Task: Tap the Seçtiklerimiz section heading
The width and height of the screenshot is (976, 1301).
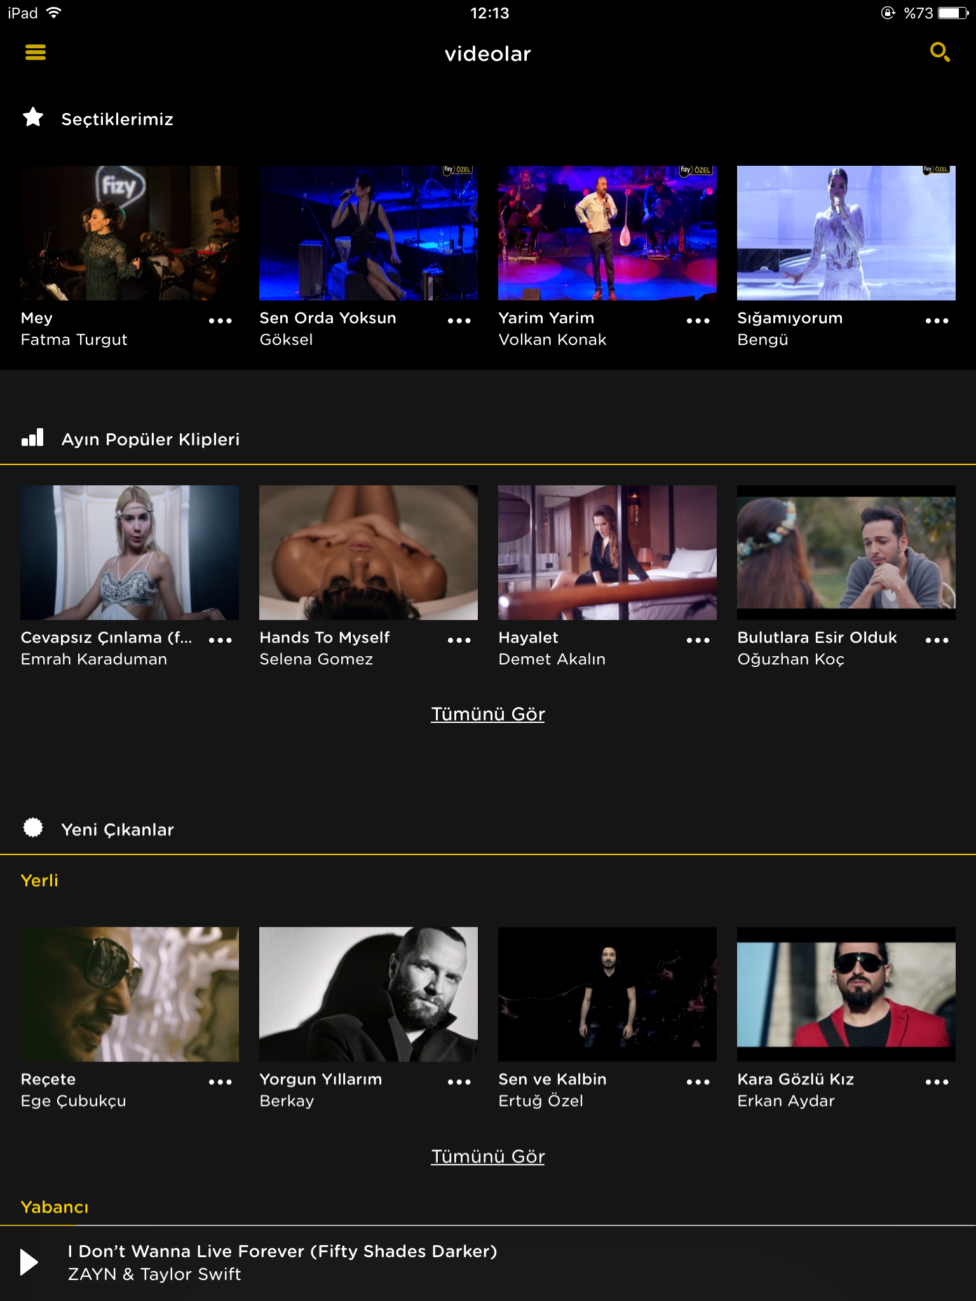Action: pos(117,119)
